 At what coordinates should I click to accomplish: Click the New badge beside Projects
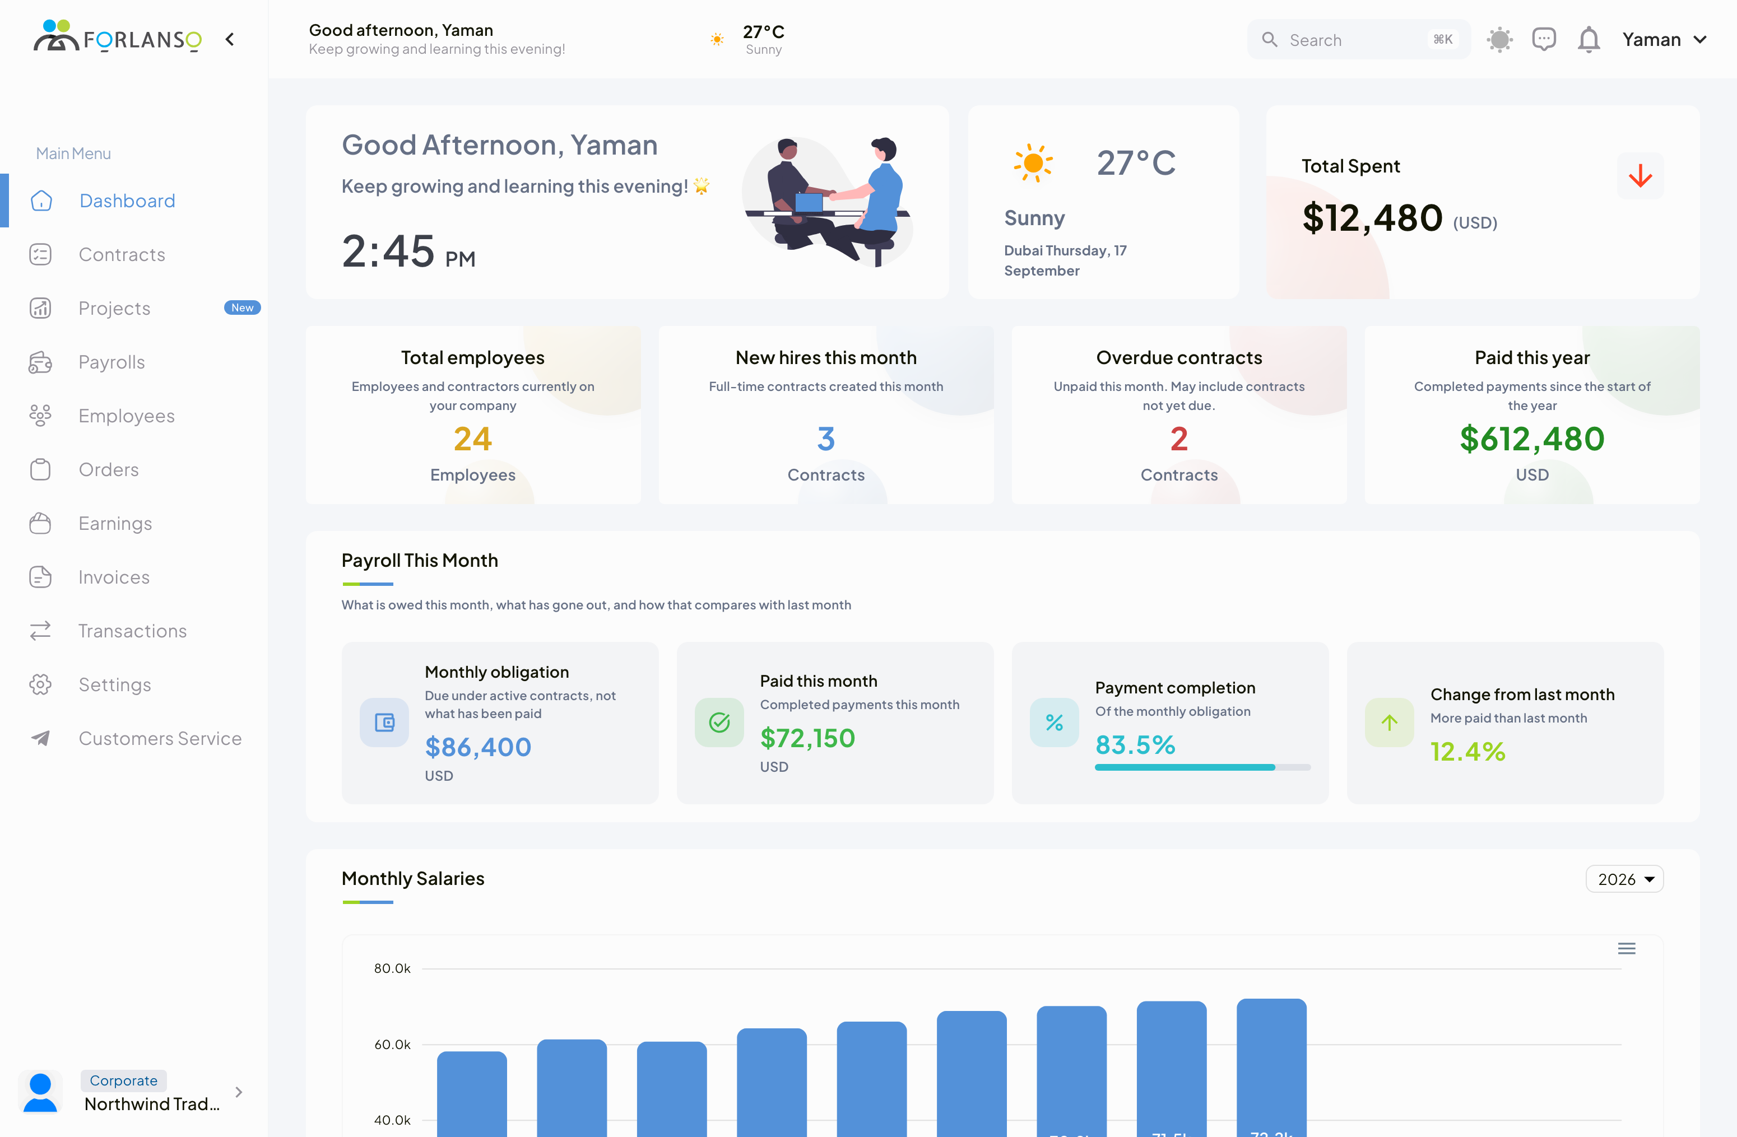coord(242,307)
